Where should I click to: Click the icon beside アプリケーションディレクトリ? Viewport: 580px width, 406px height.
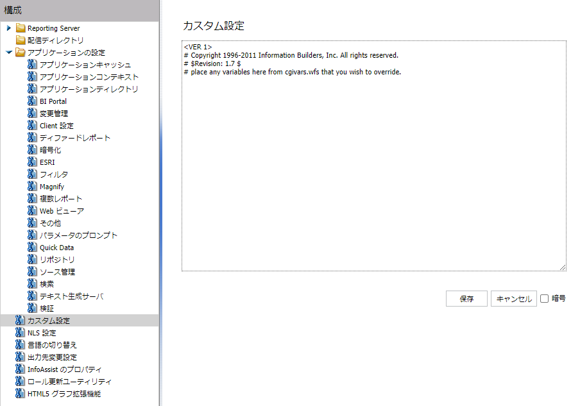[32, 89]
